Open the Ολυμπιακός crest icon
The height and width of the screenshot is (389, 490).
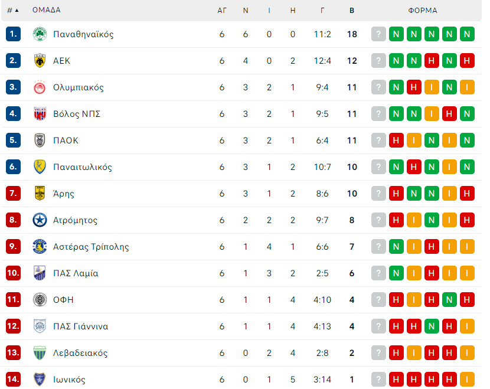[x=40, y=87]
